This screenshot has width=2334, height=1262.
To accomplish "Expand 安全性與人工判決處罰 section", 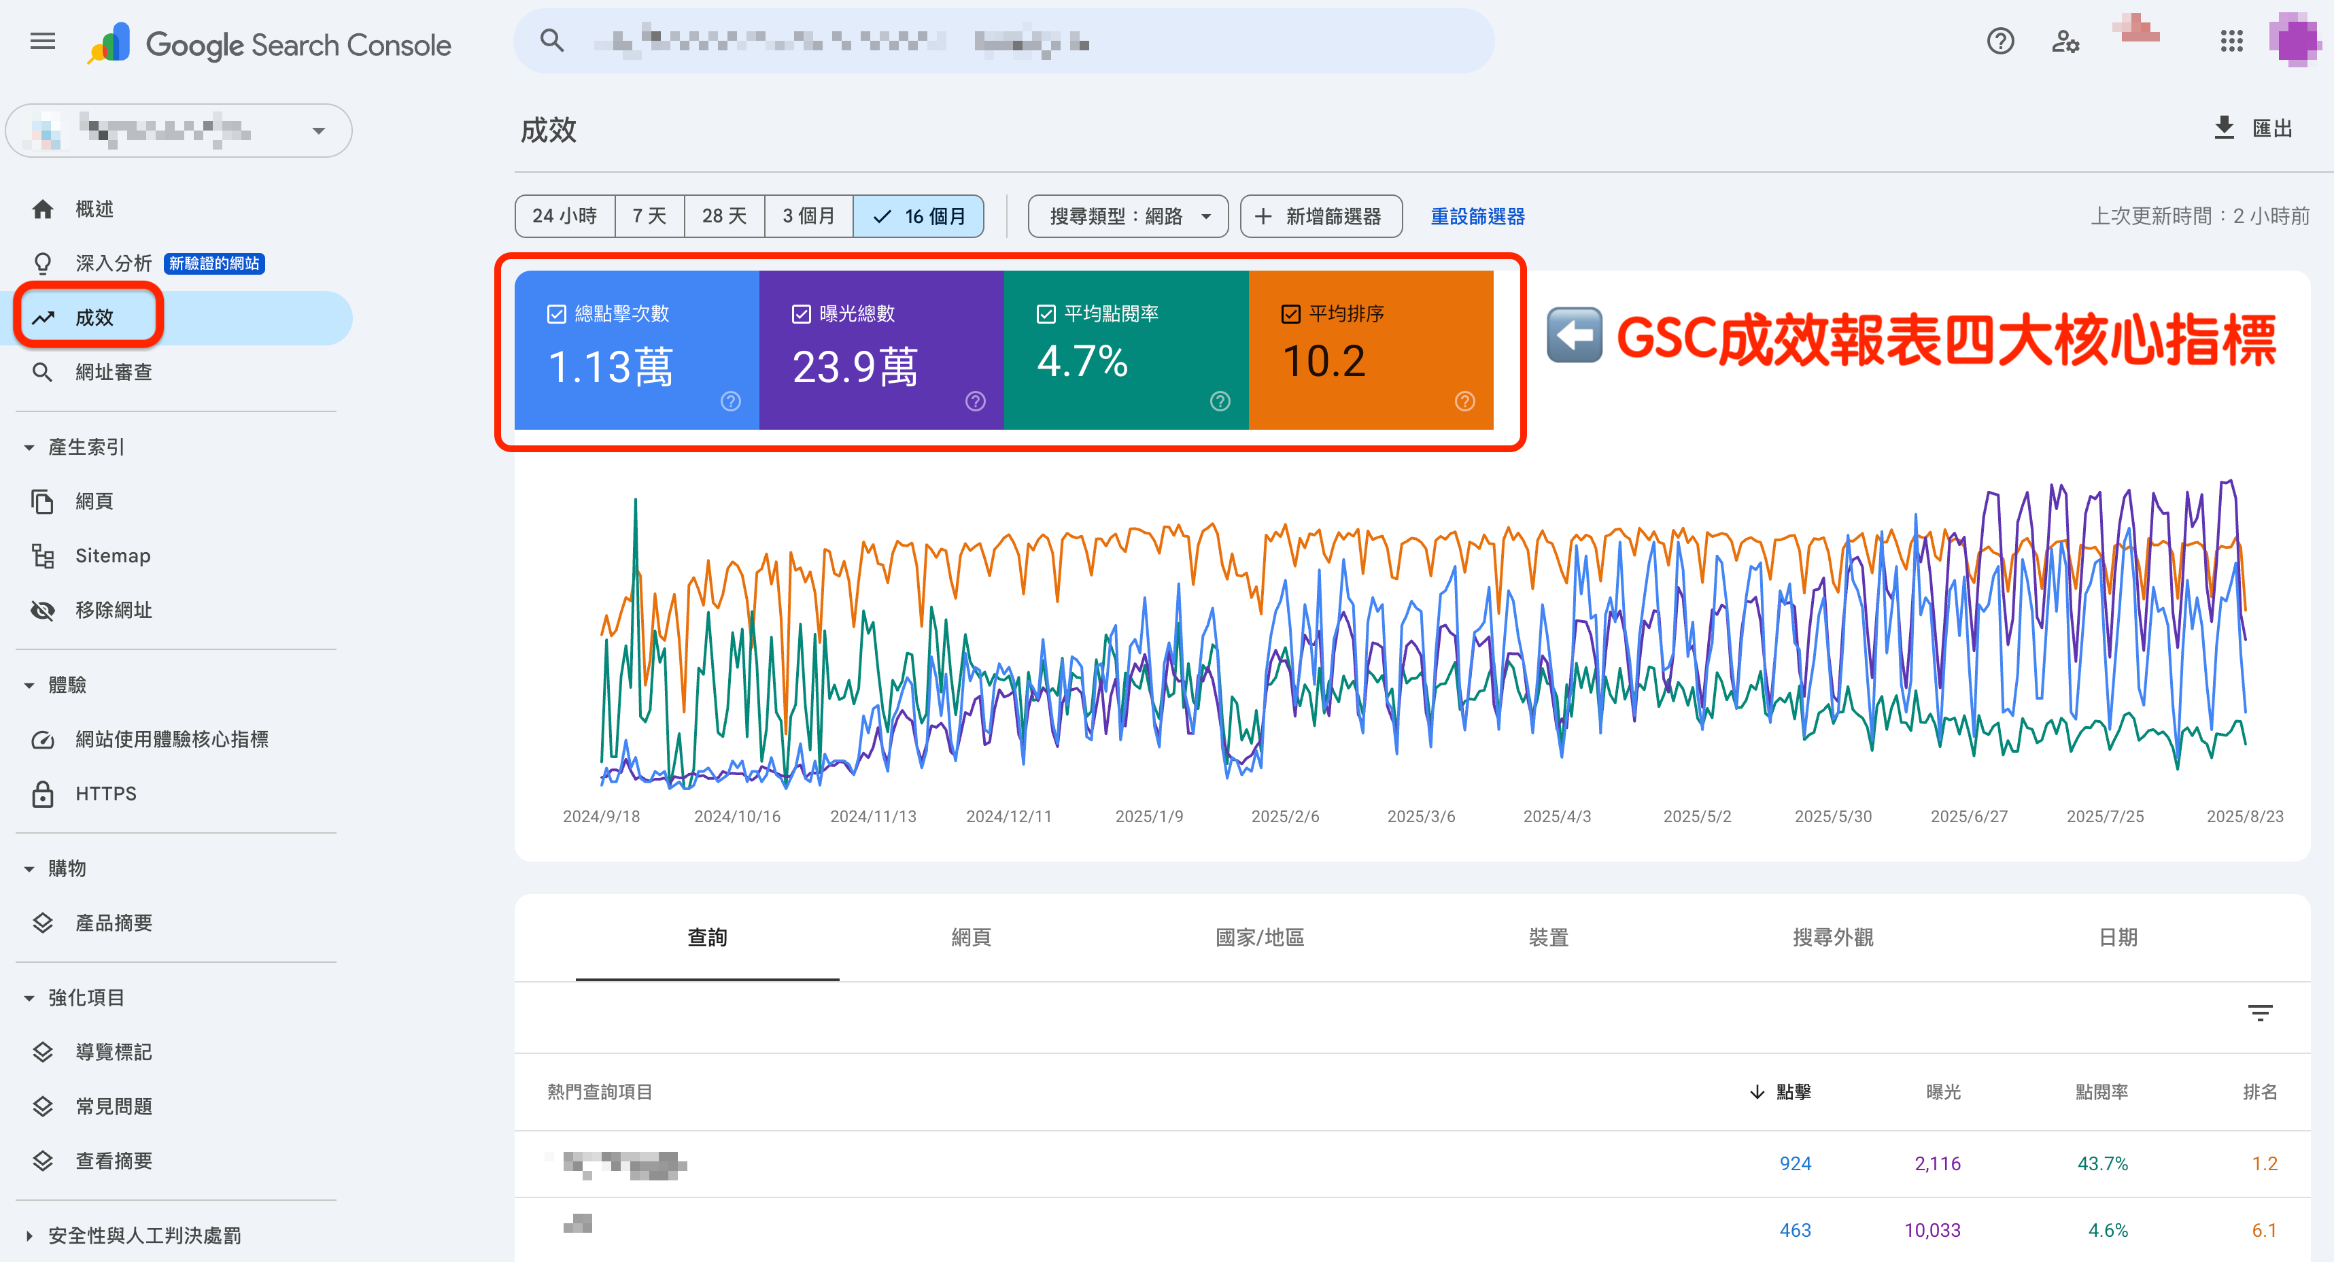I will (x=29, y=1235).
